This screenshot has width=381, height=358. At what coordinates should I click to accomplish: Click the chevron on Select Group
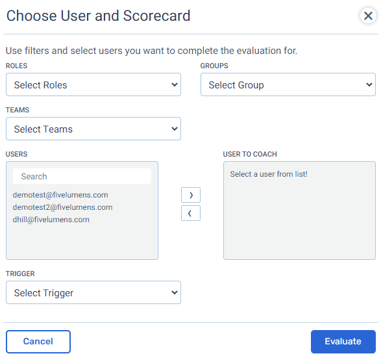click(x=369, y=84)
